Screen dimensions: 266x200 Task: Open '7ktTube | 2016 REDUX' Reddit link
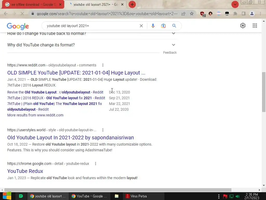56,98
